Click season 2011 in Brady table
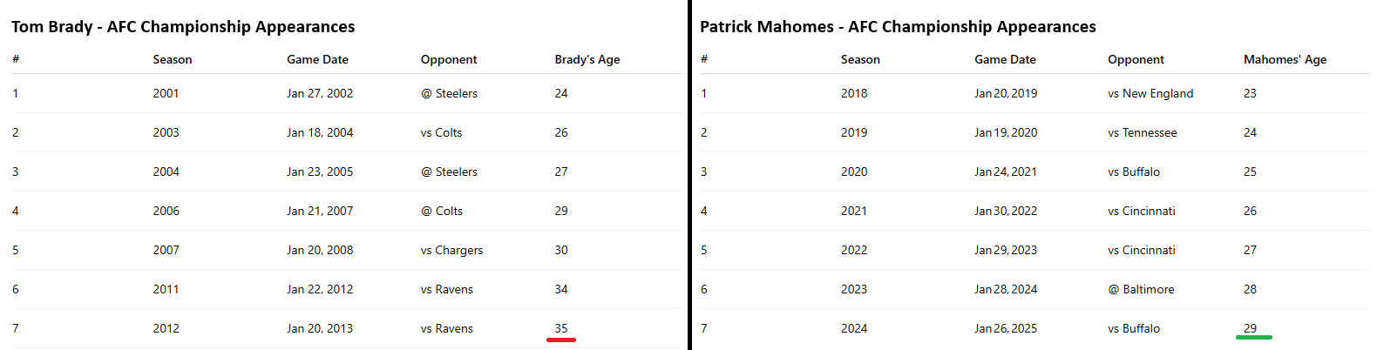1377x350 pixels. tap(166, 289)
